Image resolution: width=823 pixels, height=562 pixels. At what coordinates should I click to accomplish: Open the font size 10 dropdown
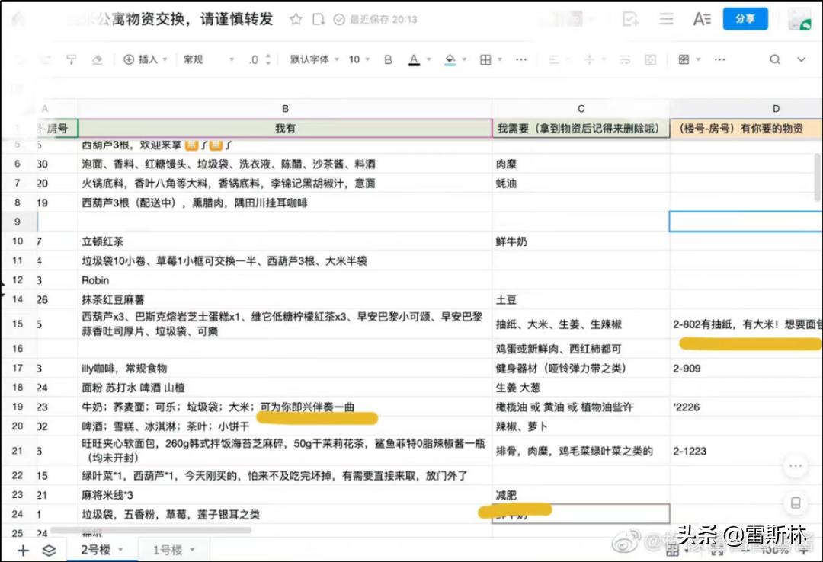[357, 59]
